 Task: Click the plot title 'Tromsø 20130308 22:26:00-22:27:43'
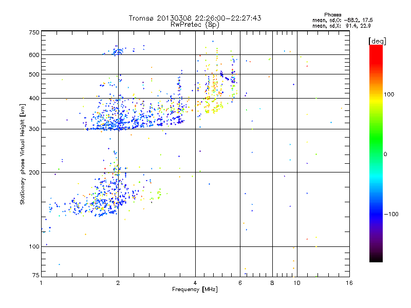coord(195,18)
